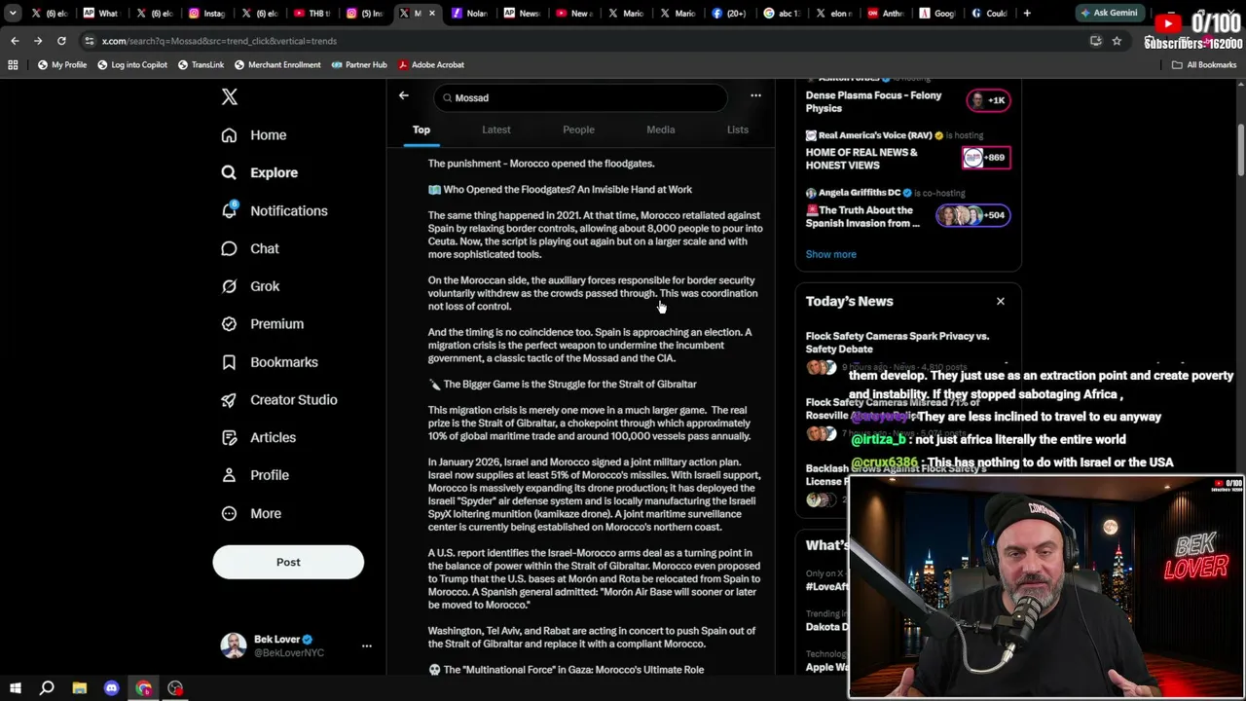Open Google Chrome from the taskbar

click(x=143, y=688)
